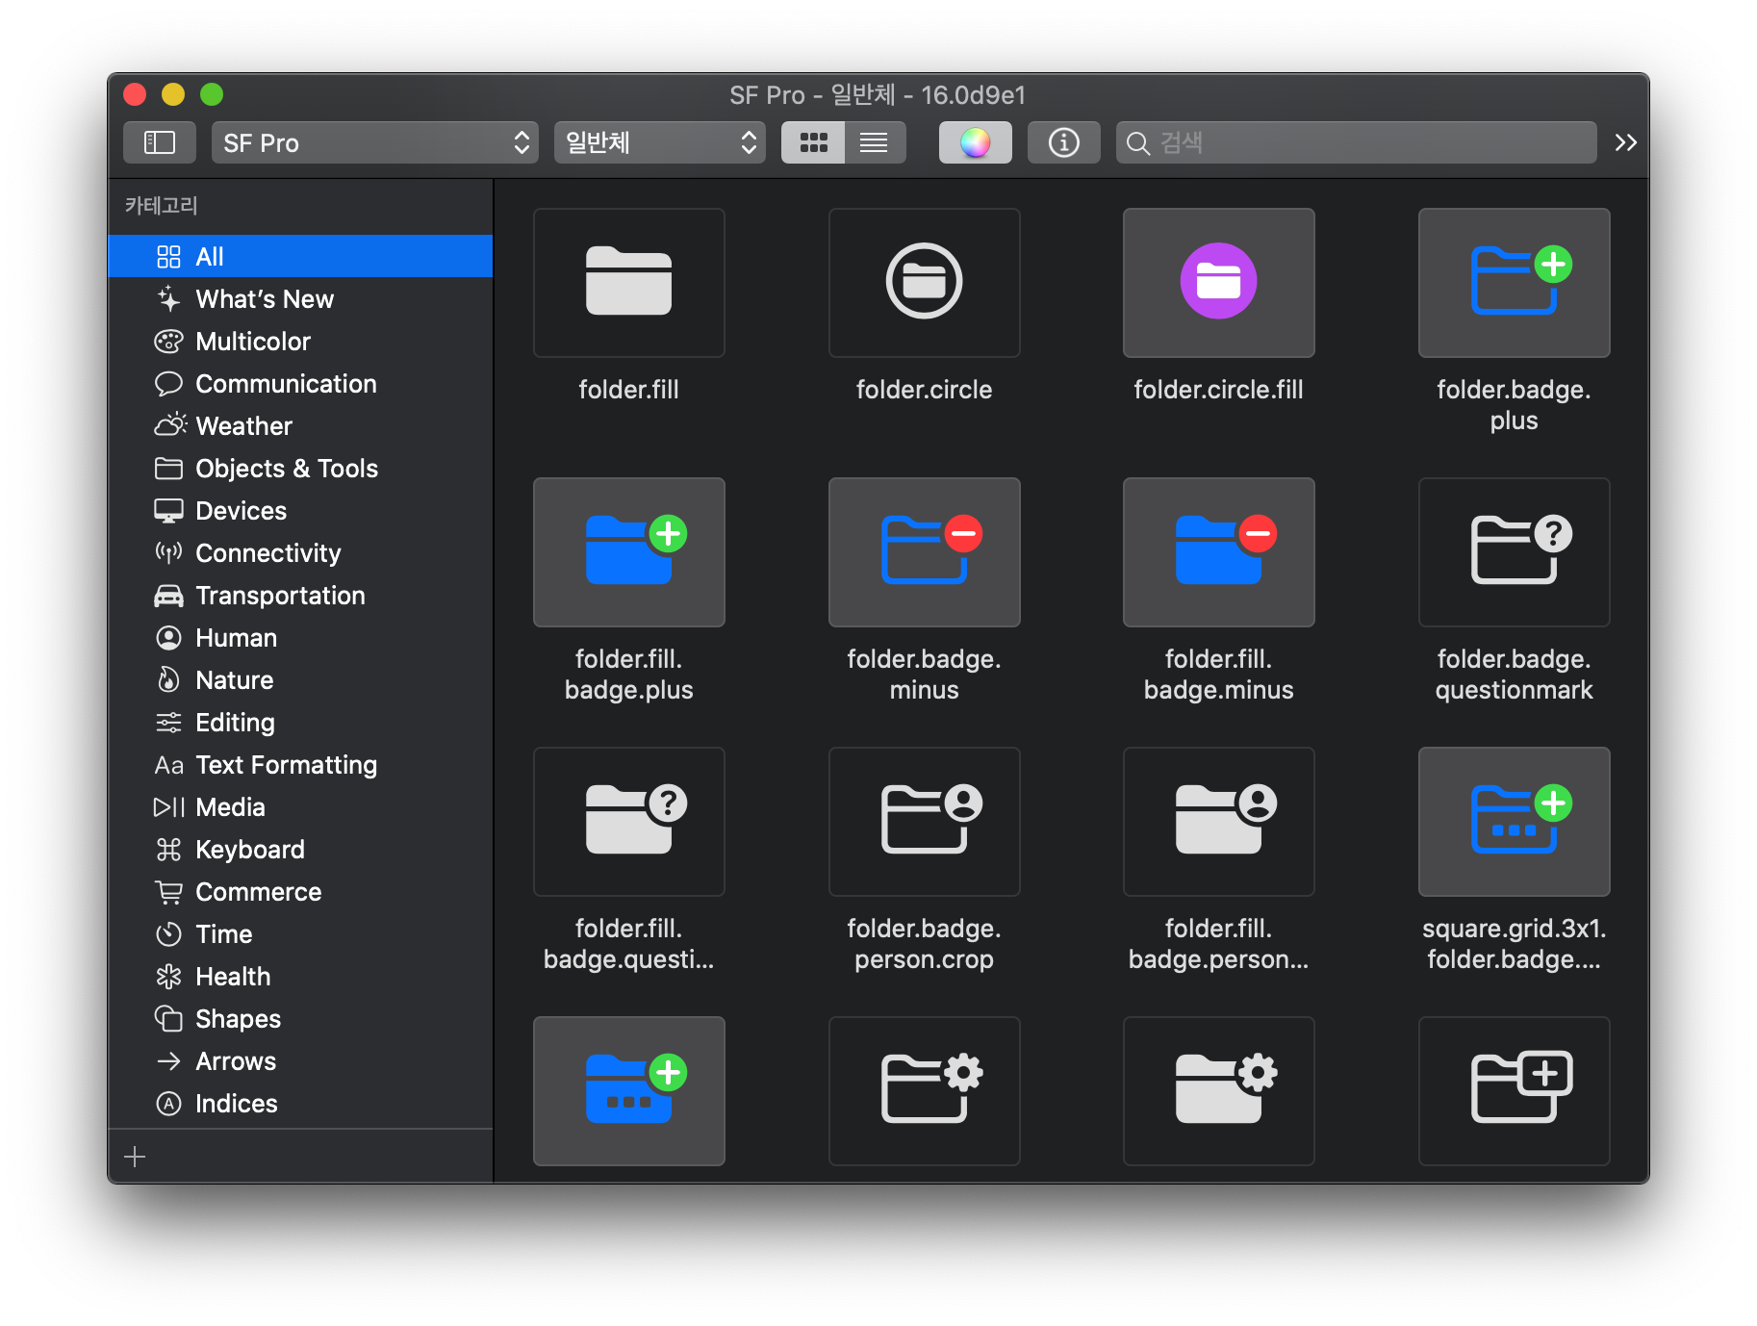Pick the filled folder with person badge
Screen dimensions: 1757x1326
[1218, 821]
